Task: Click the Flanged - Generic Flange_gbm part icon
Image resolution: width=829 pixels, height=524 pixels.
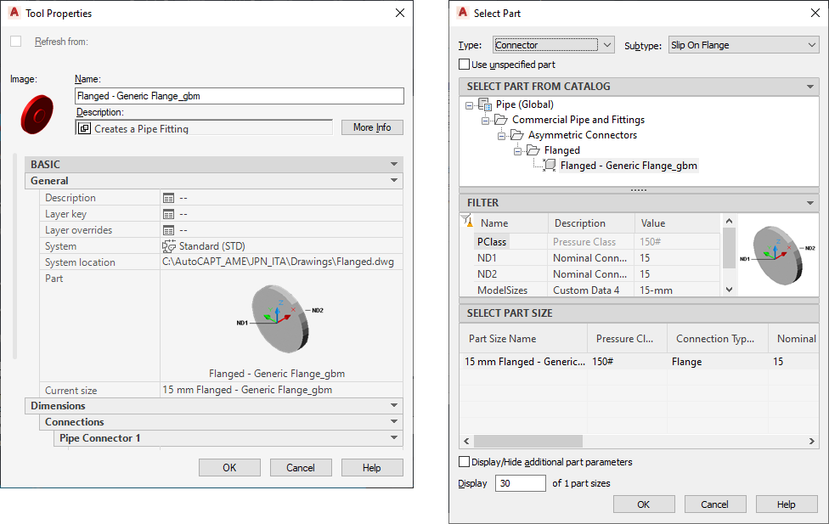Action: (x=550, y=166)
